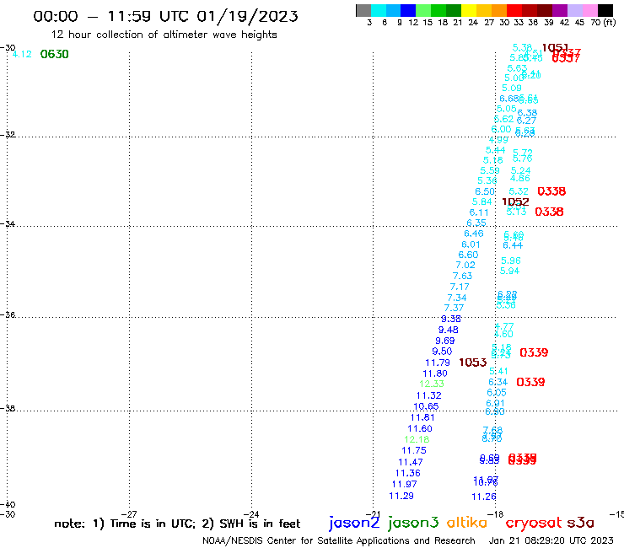Click the red 0339 label beside 6.34
This screenshot has height=548, width=624.
click(530, 382)
